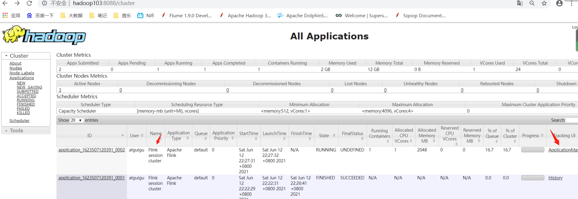Sort table by Queue column
The width and height of the screenshot is (578, 199).
click(x=201, y=135)
